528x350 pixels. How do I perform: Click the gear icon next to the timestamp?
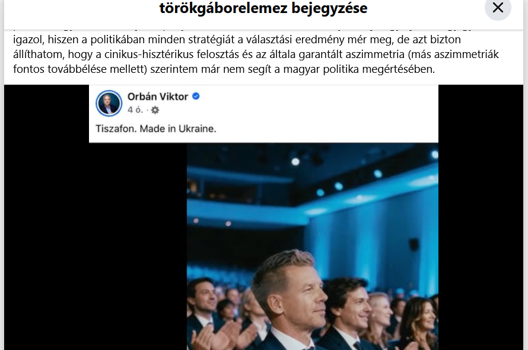[155, 110]
